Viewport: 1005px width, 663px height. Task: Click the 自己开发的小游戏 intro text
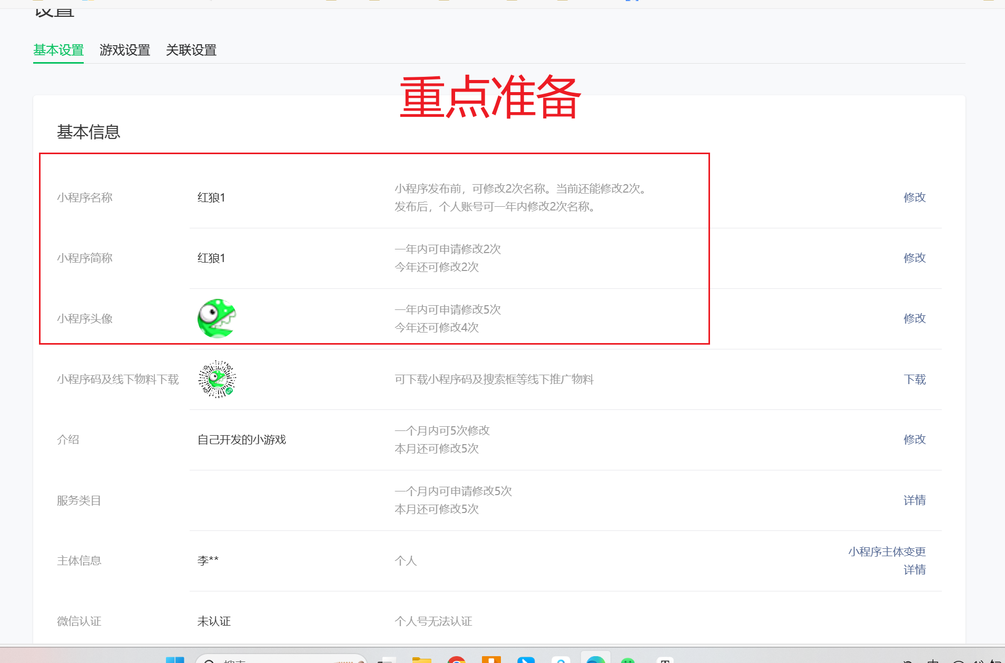coord(241,440)
